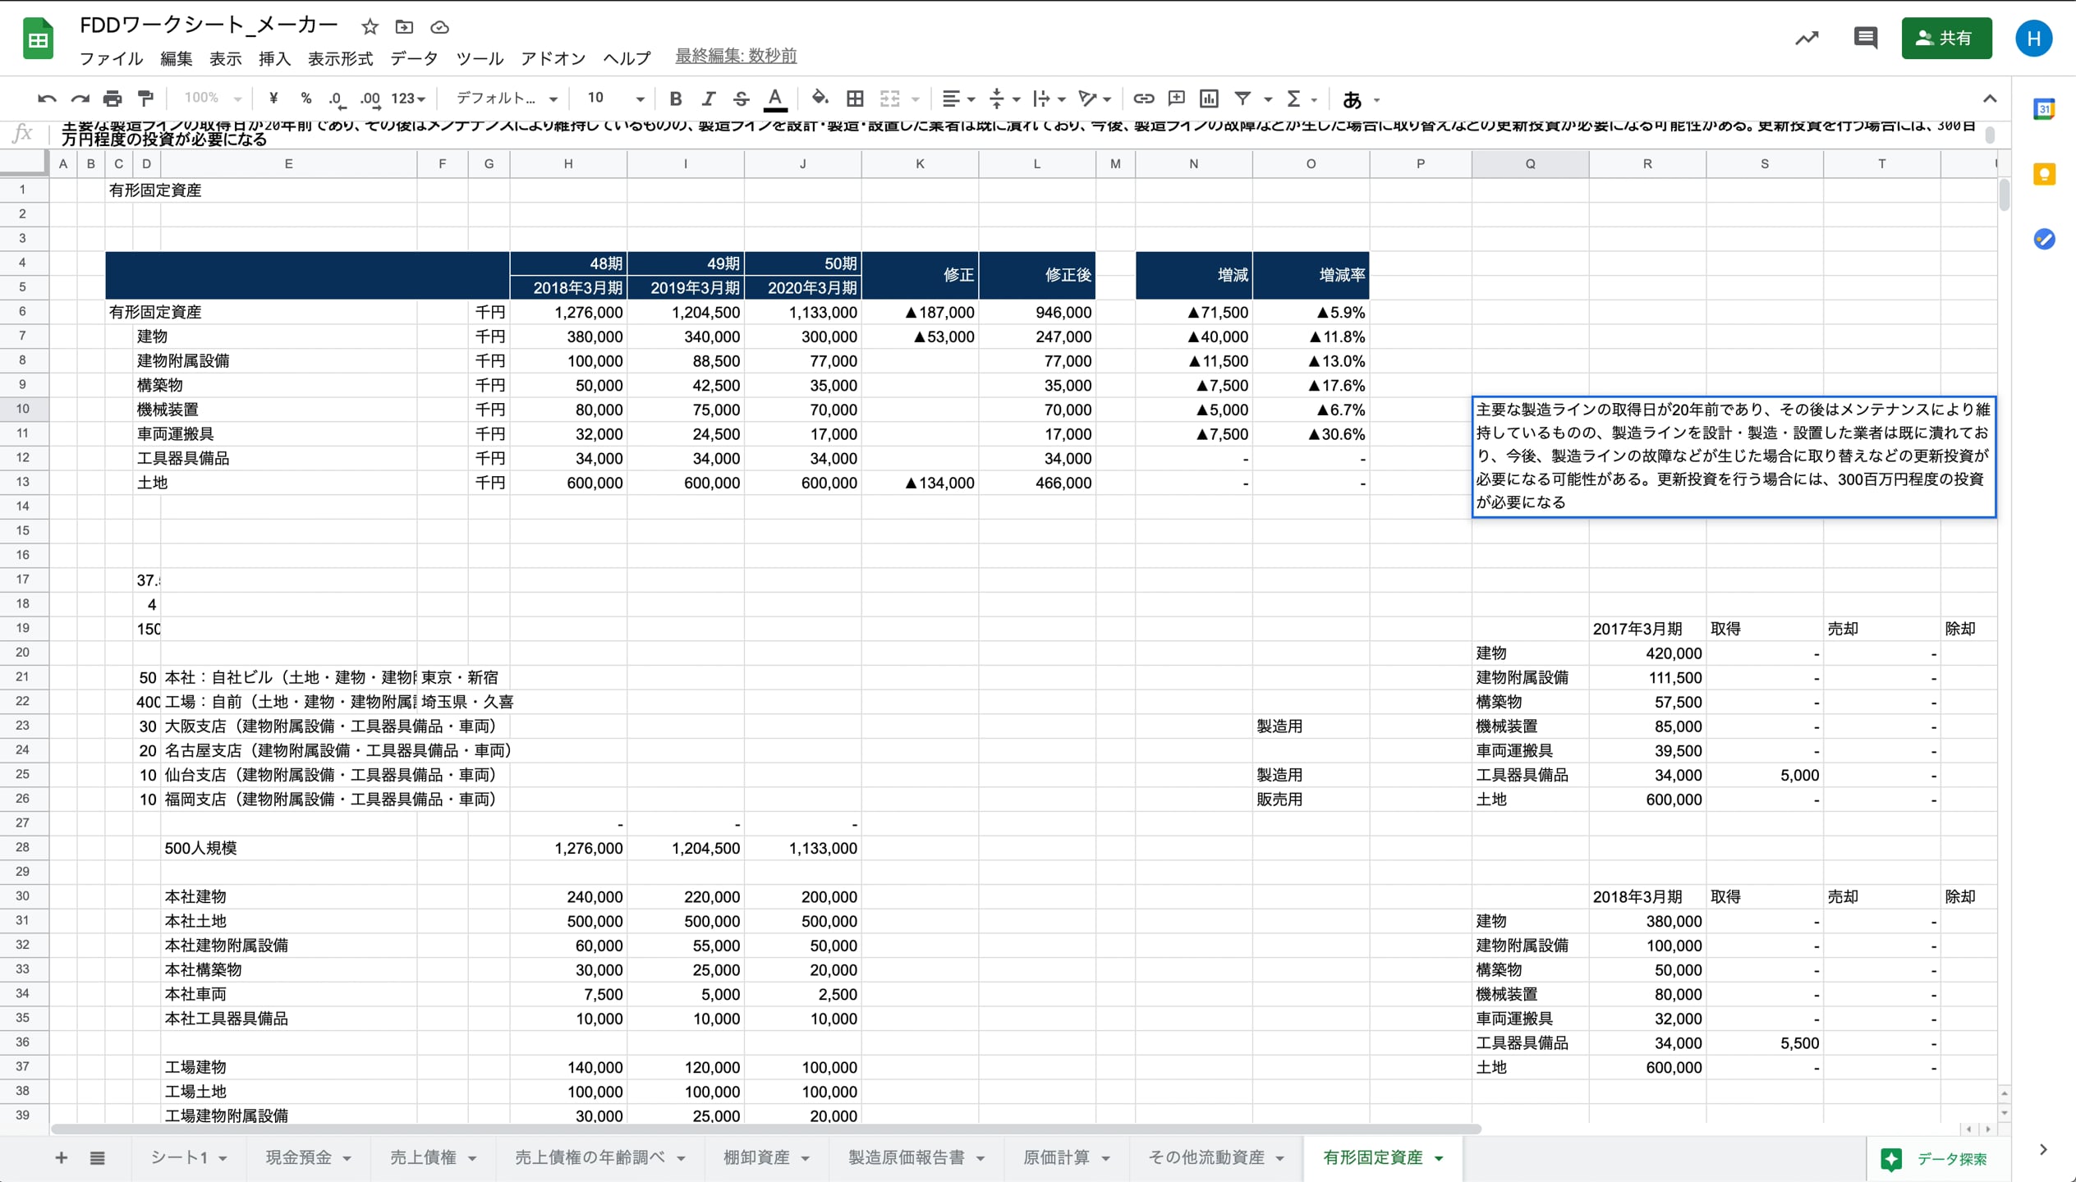Open the 最終編集: 数秒前 edit history link
This screenshot has height=1182, width=2076.
coord(736,56)
